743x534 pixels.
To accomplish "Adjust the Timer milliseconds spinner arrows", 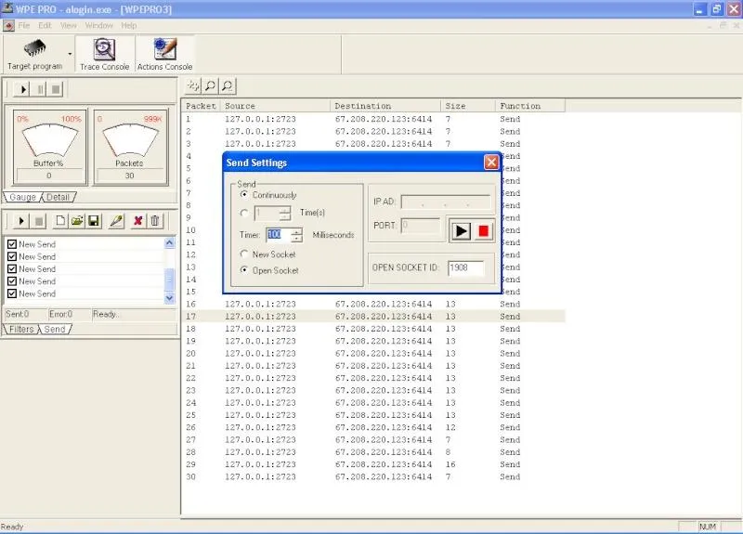I will point(296,235).
